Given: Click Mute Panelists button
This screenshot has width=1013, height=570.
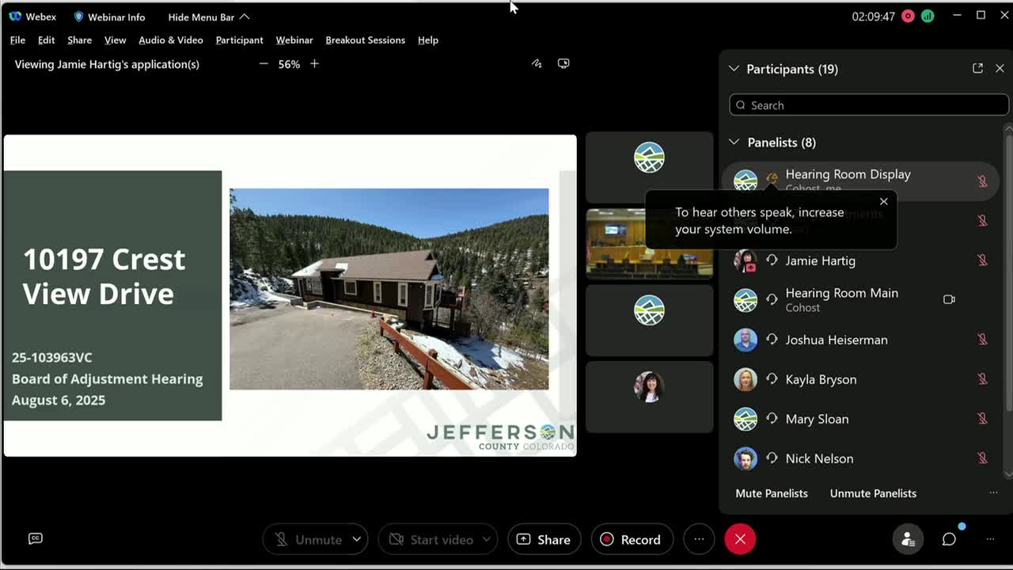Looking at the screenshot, I should coord(772,493).
